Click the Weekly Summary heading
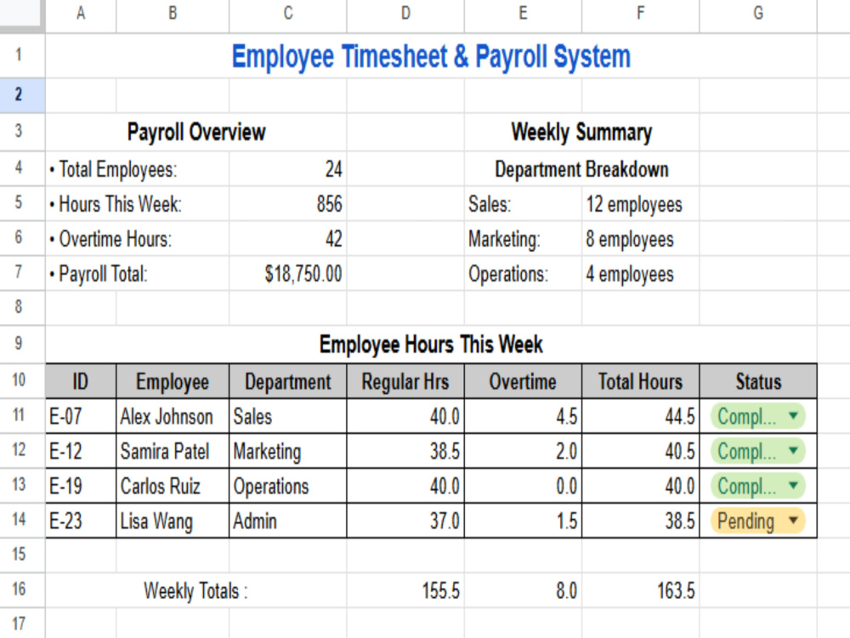The width and height of the screenshot is (850, 638). point(581,132)
